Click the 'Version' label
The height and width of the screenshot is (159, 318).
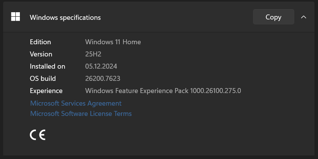point(41,54)
